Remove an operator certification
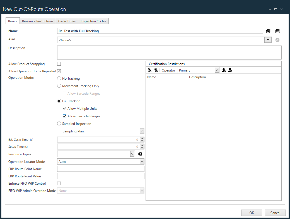 tap(230, 70)
